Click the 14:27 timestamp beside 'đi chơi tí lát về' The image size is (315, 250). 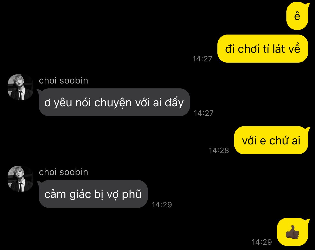(x=202, y=59)
